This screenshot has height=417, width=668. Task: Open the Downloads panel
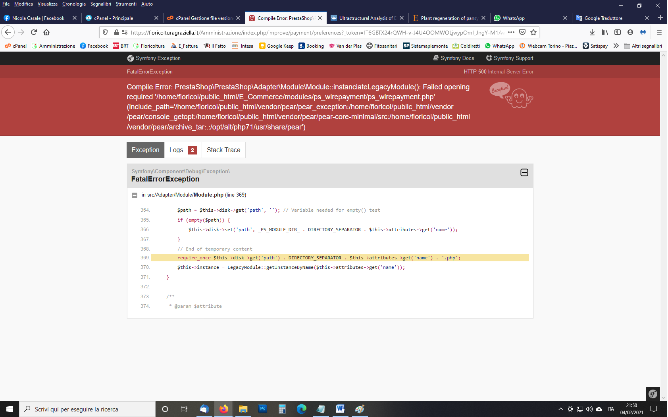click(x=592, y=32)
